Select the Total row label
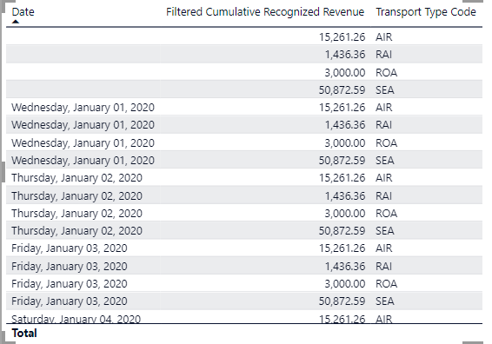This screenshot has width=492, height=344. tap(24, 333)
